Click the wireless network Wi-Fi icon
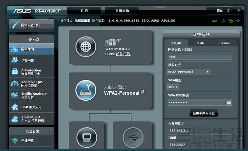 [15, 141]
